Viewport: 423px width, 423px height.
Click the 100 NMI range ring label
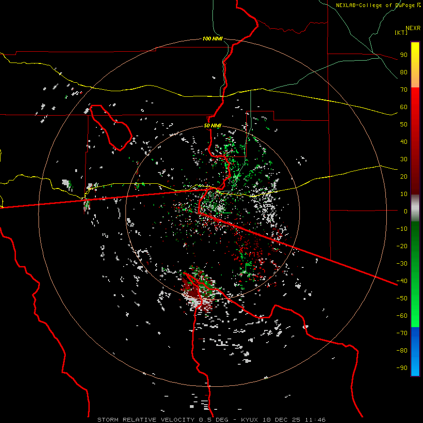click(x=212, y=39)
